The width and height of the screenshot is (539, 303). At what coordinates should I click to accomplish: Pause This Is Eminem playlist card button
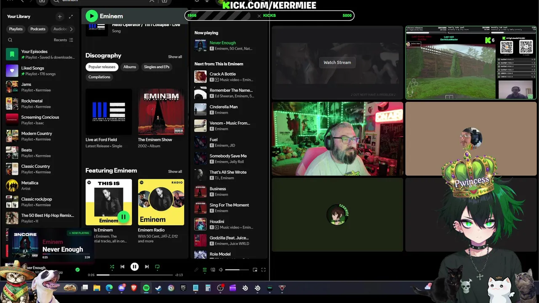click(x=123, y=217)
